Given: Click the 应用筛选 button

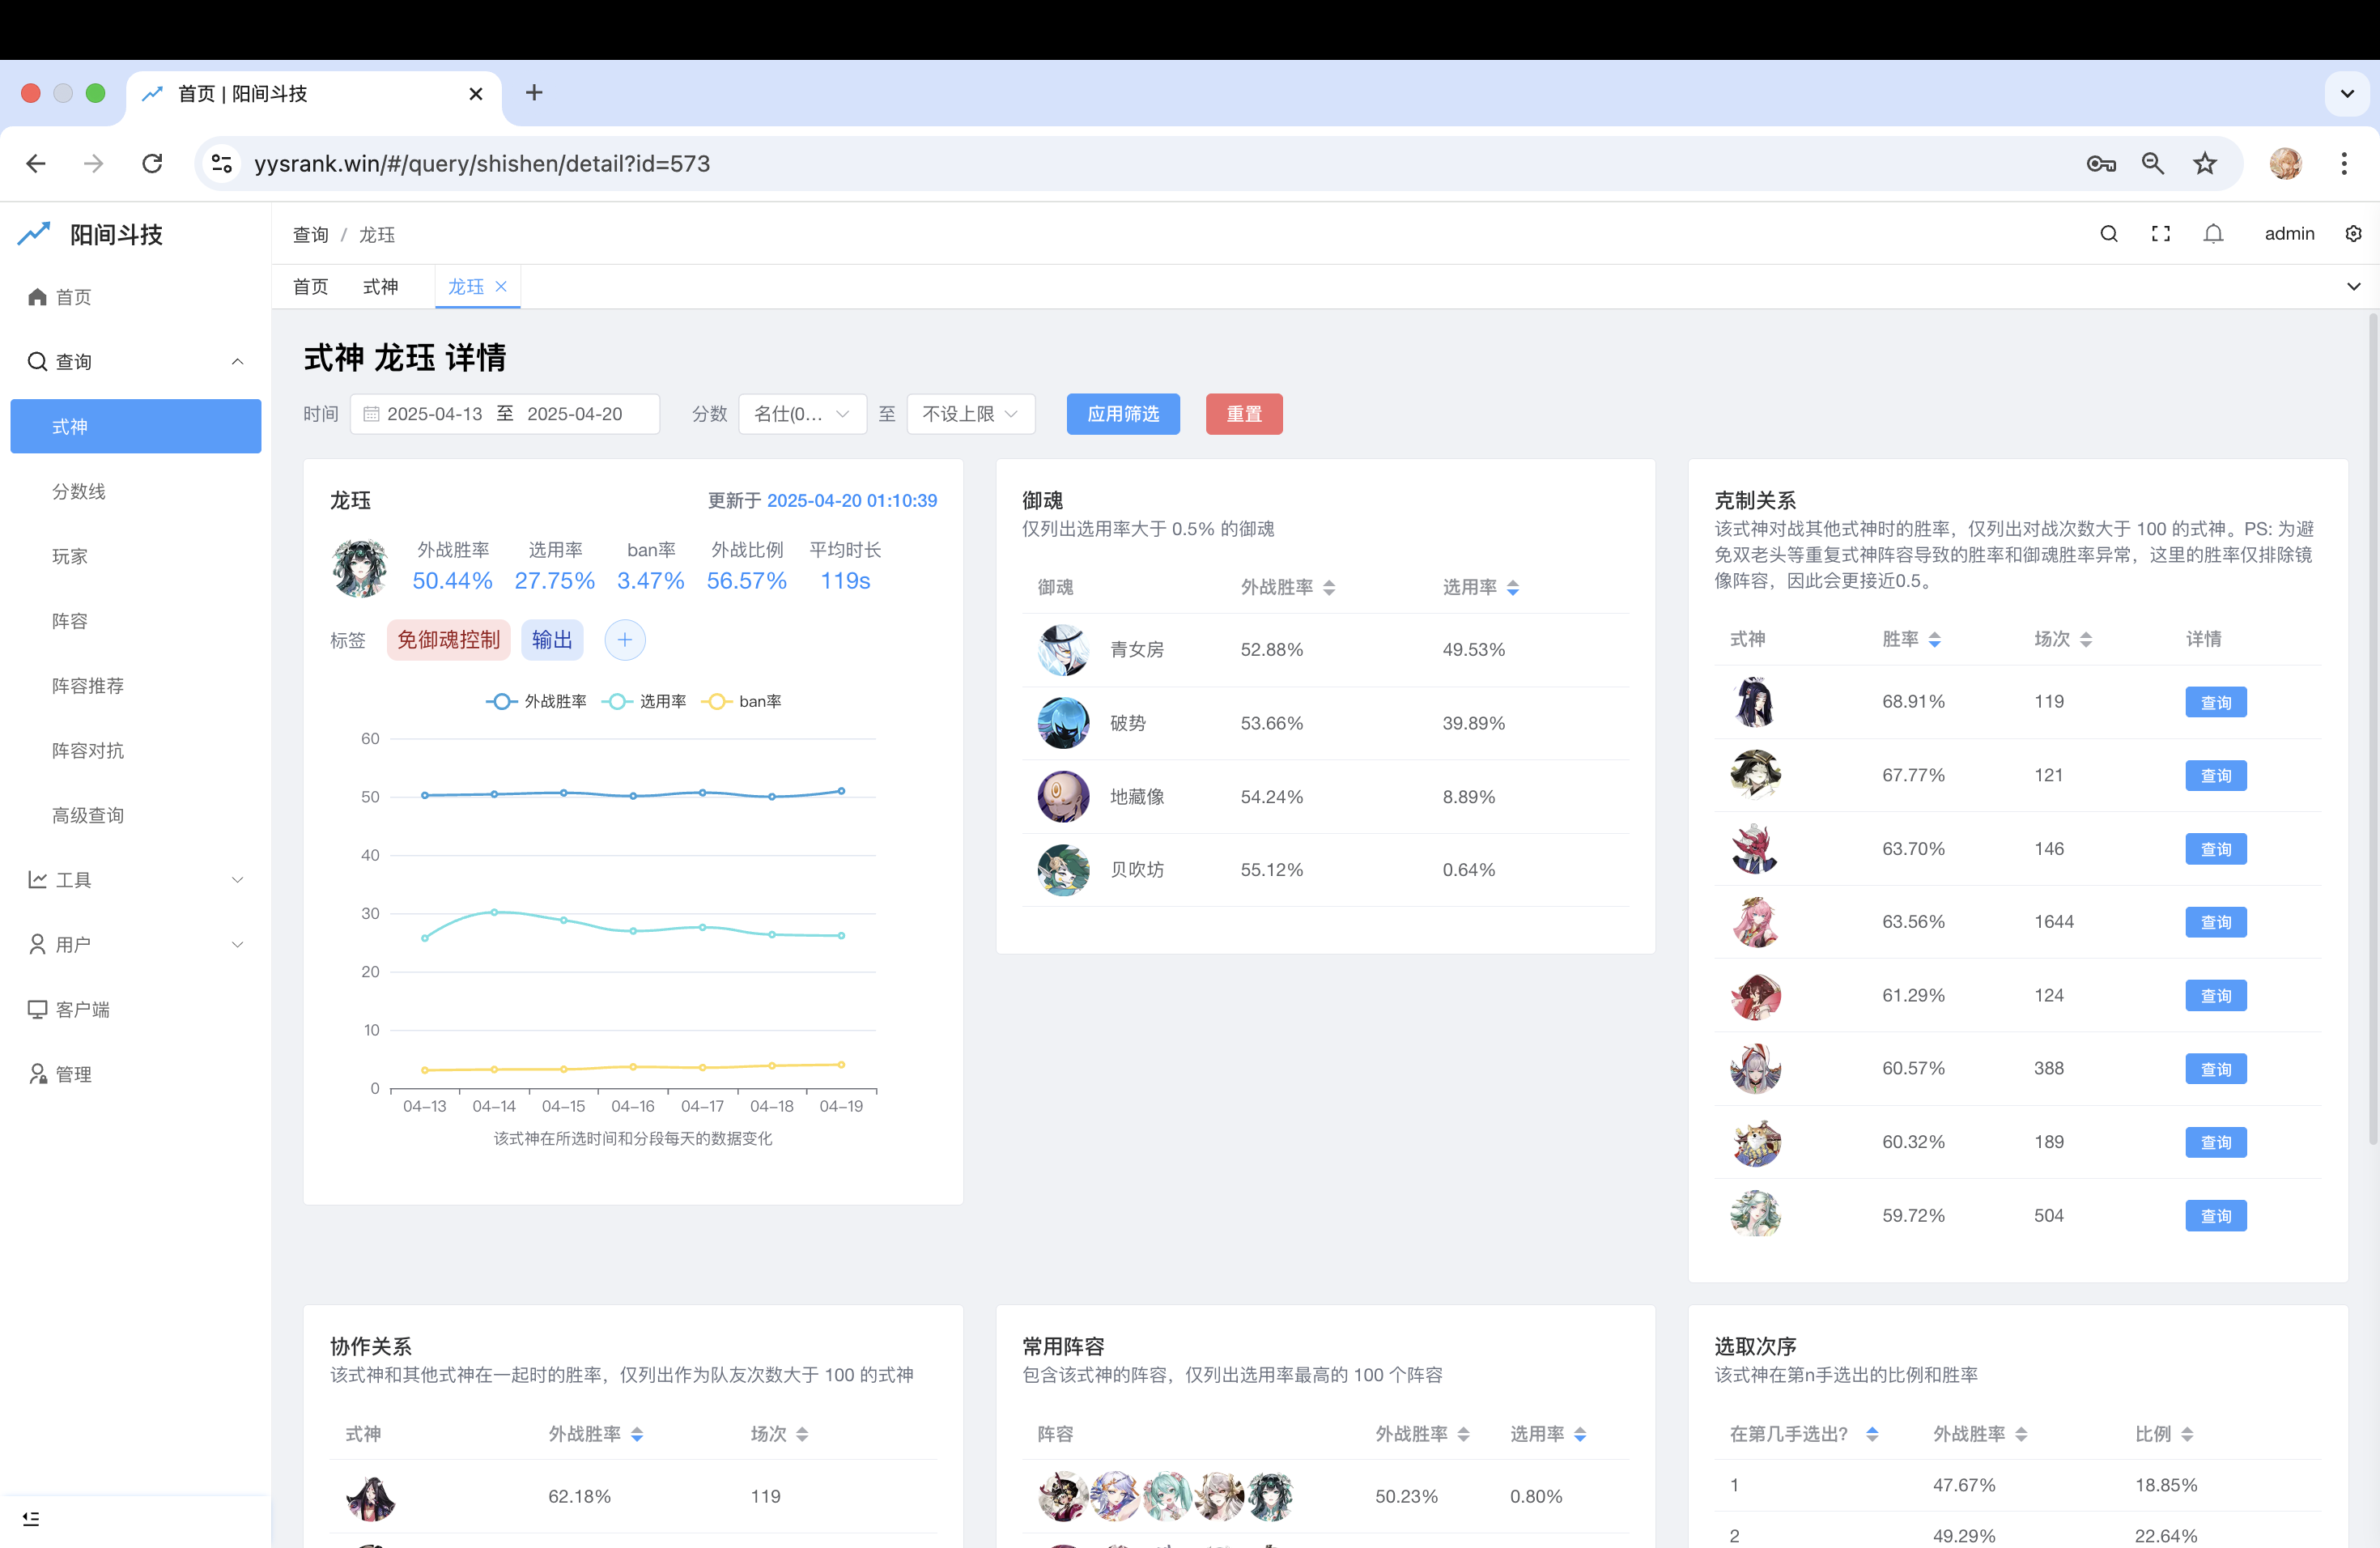Looking at the screenshot, I should coord(1122,414).
